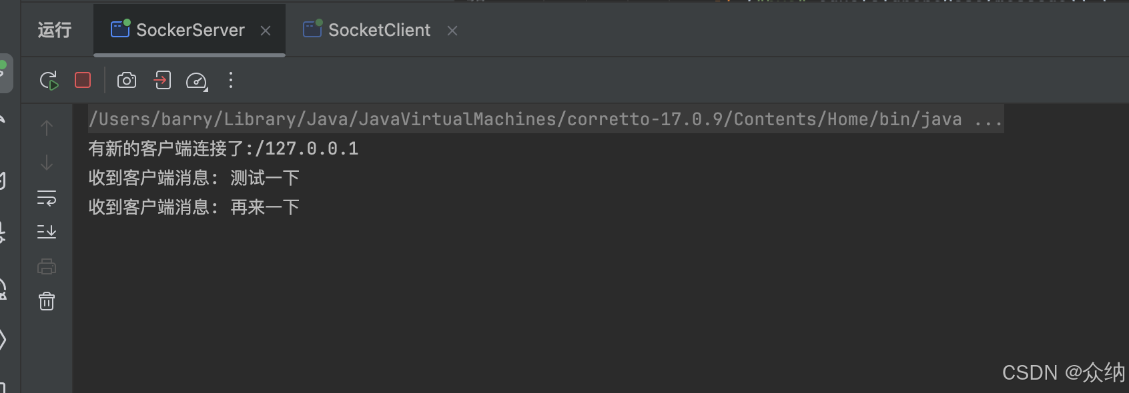Take a thread dump with the camera icon
Image resolution: width=1129 pixels, height=393 pixels.
(x=127, y=81)
